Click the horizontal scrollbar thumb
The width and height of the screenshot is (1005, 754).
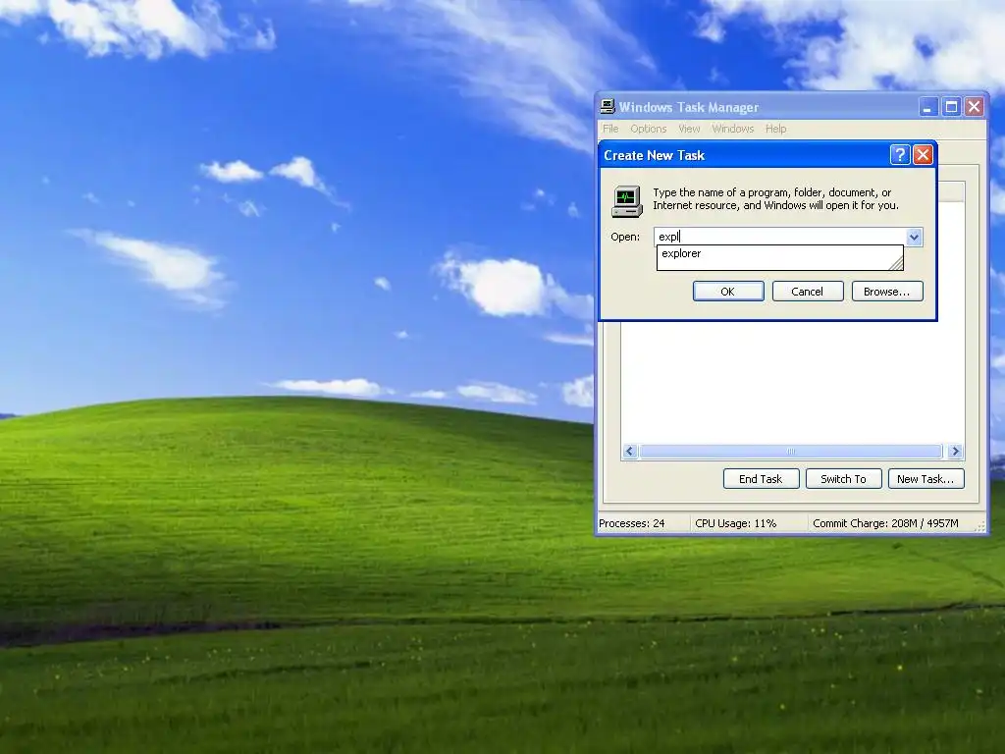tap(791, 452)
